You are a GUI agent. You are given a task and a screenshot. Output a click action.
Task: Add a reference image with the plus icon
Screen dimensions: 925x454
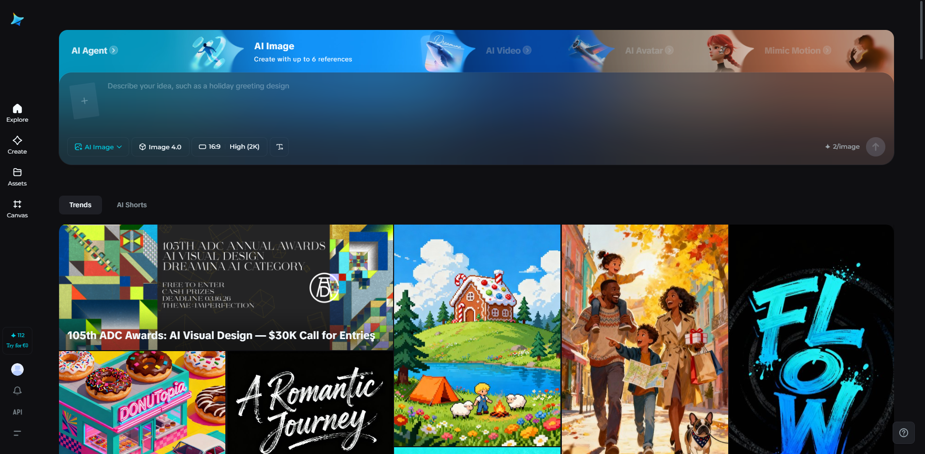[85, 100]
